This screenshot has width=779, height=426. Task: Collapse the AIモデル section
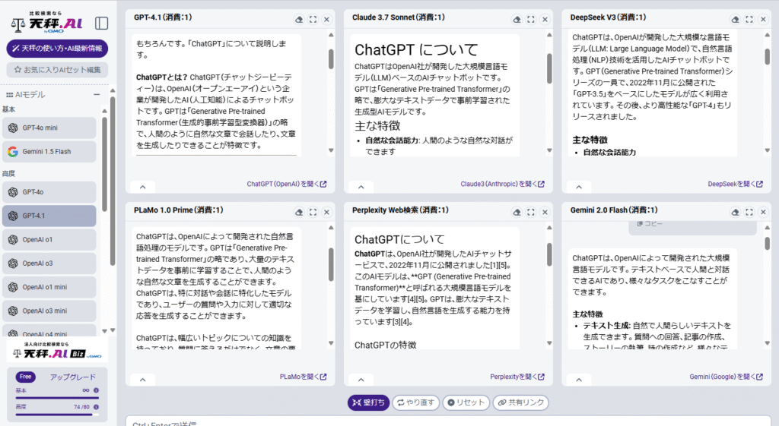pos(97,94)
